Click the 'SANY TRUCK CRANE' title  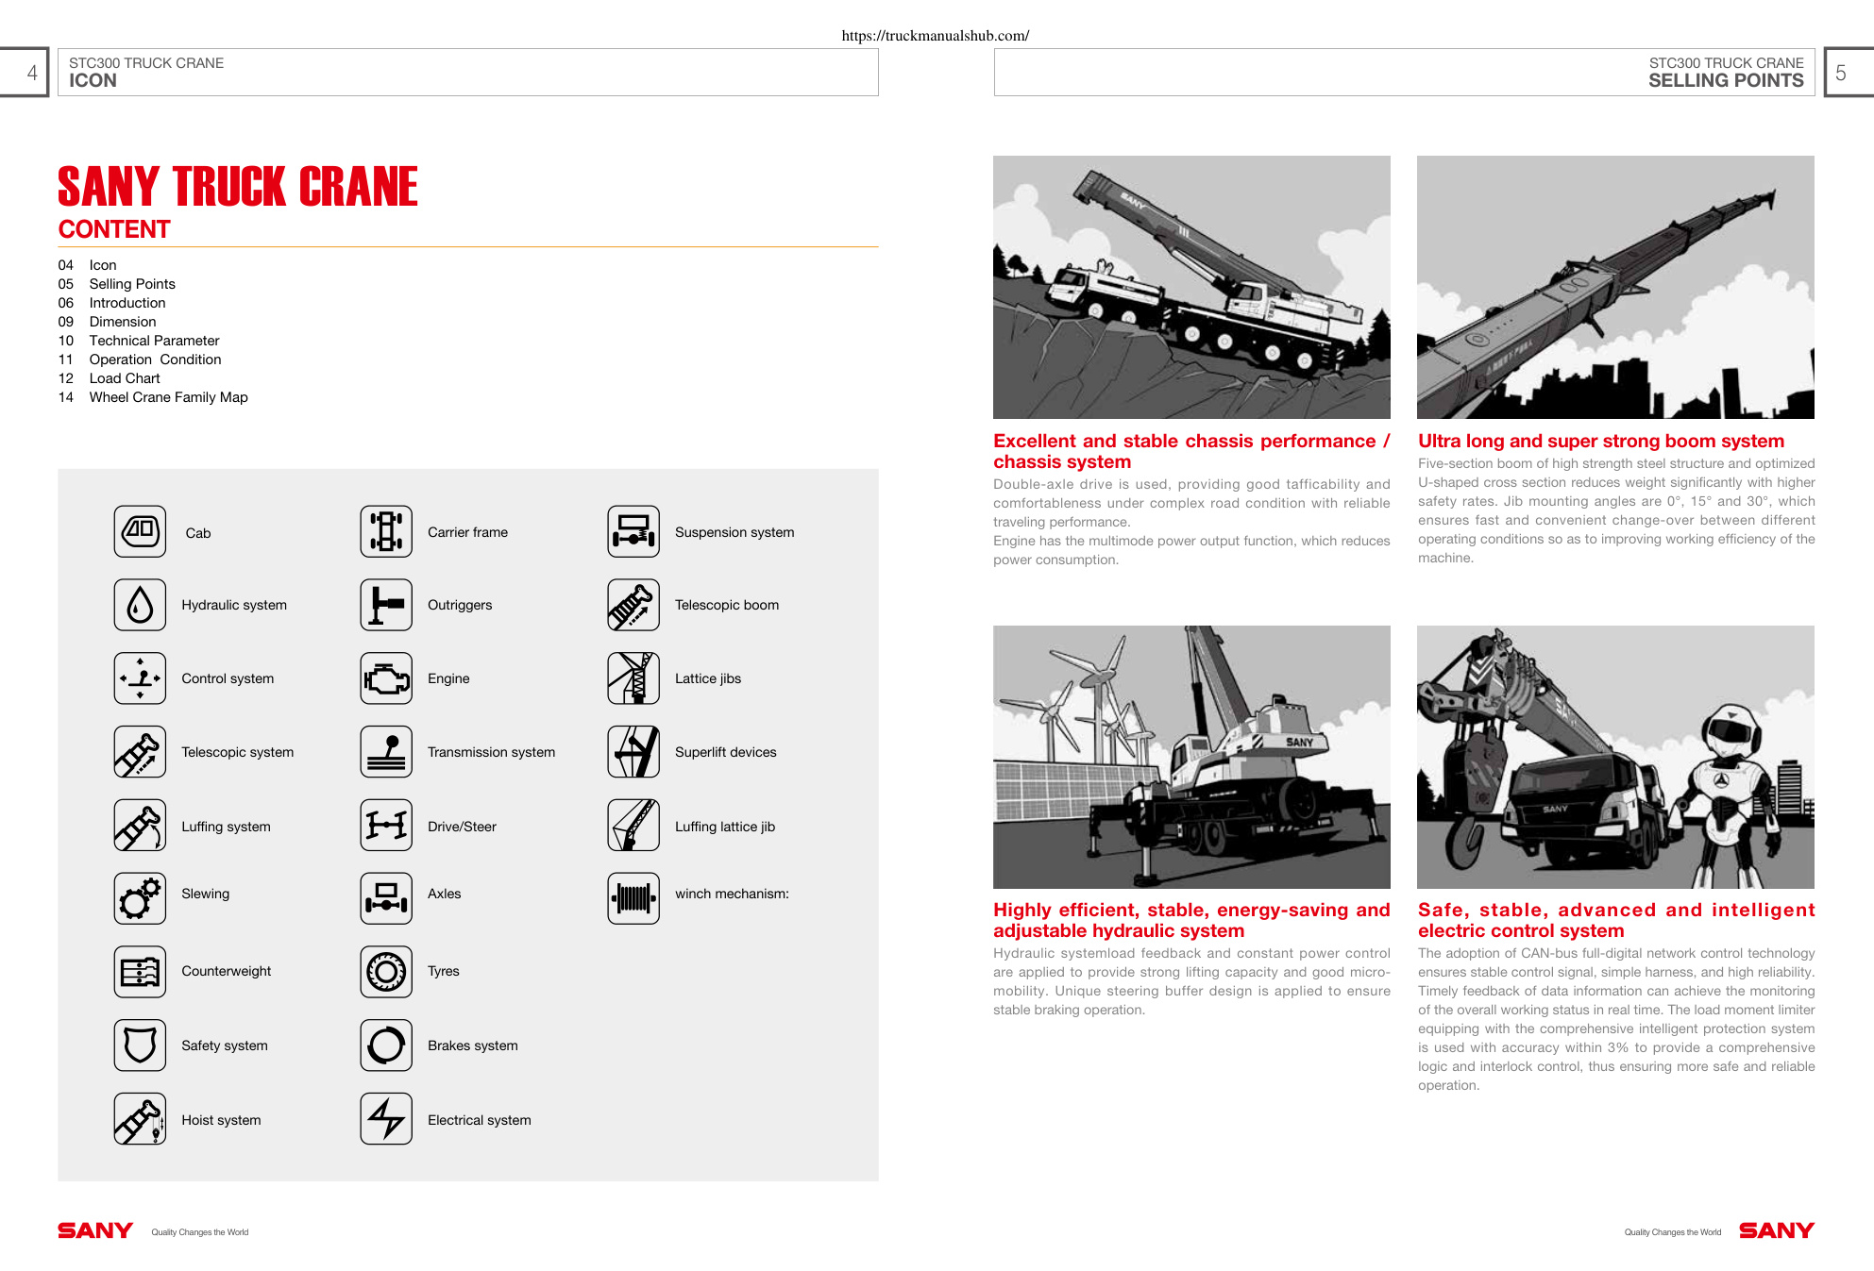238,186
